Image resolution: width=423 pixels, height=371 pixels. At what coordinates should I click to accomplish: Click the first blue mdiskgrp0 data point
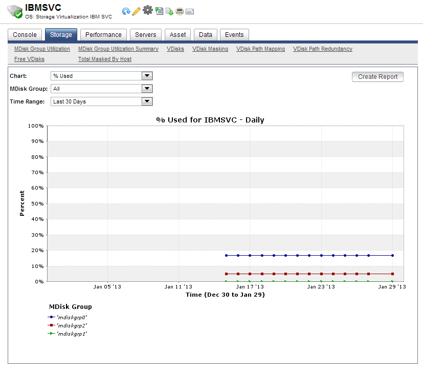(x=226, y=255)
